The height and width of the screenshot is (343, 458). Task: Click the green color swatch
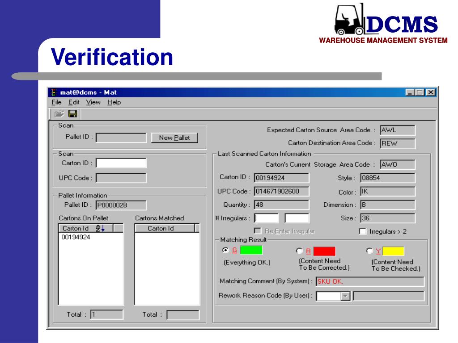[251, 250]
